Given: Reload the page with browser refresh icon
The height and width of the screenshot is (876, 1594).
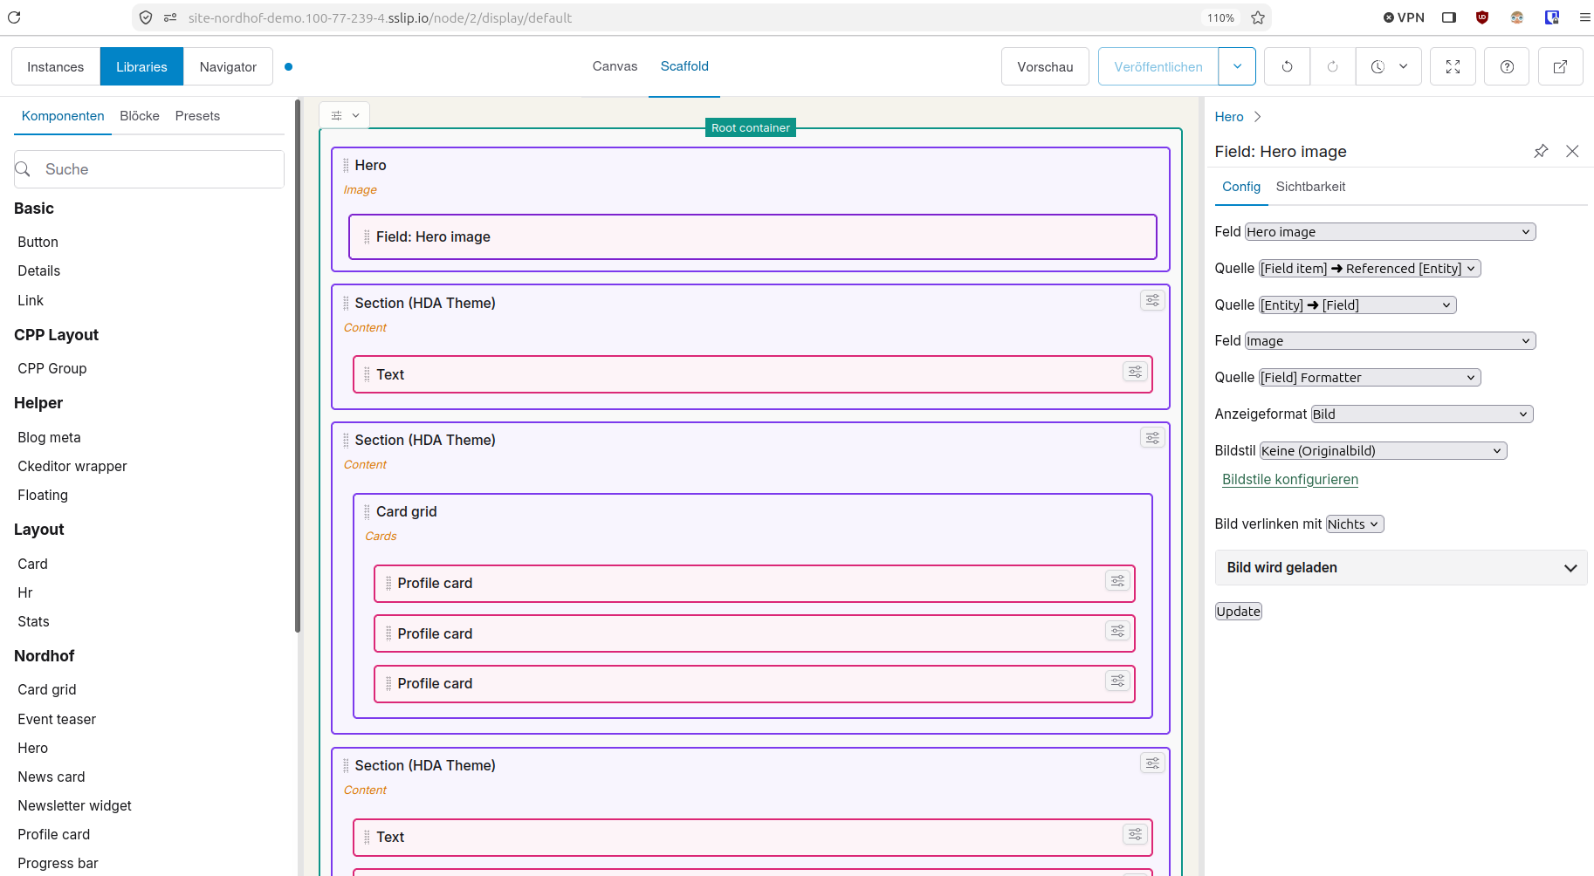Looking at the screenshot, I should [14, 17].
